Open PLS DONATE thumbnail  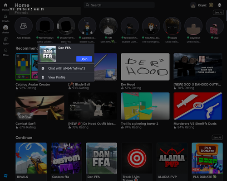tap(207, 158)
